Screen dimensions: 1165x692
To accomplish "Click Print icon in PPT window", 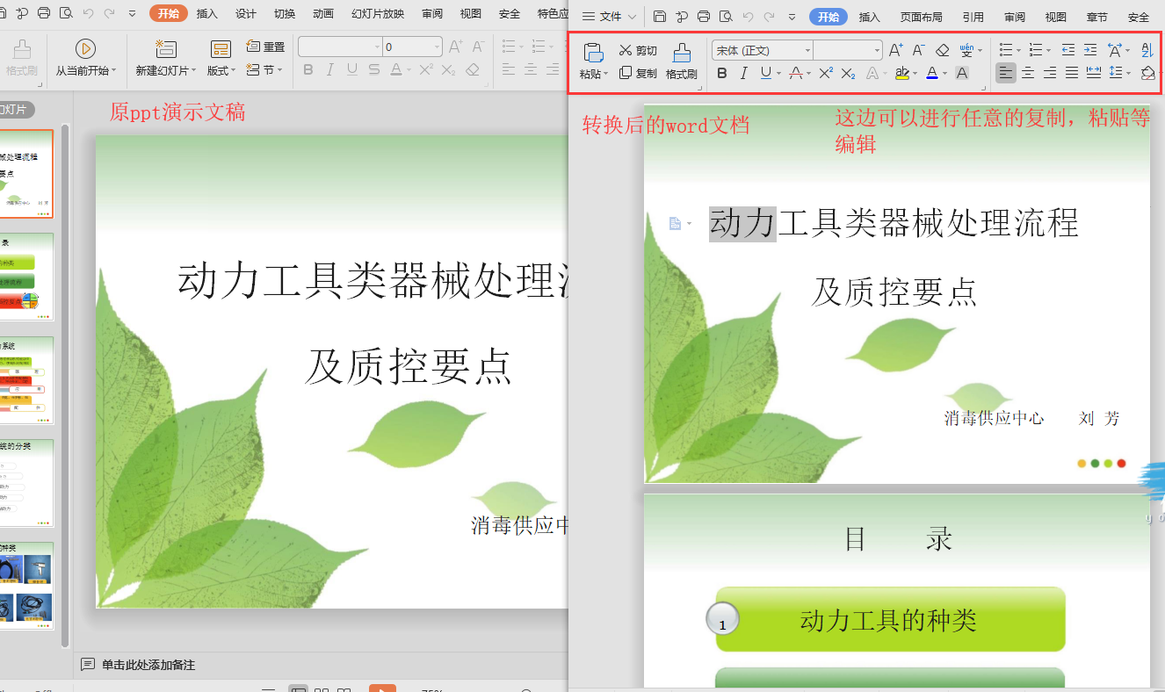I will (x=44, y=14).
